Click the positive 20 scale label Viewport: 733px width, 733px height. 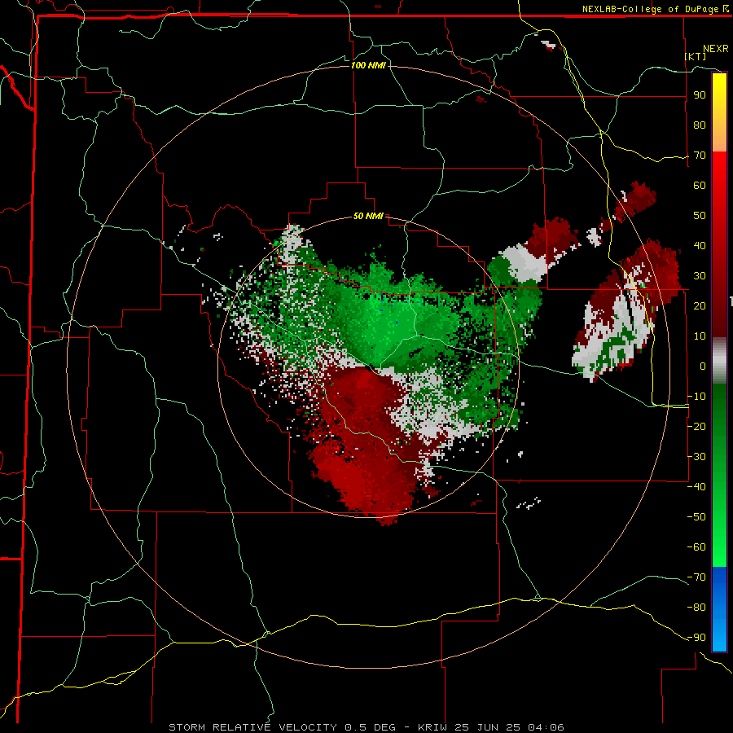(x=700, y=305)
